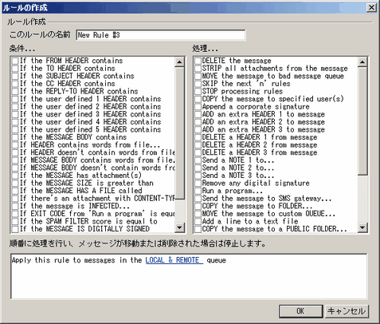
Task: Click the conditions list scrollbar thumb
Action: click(179, 133)
